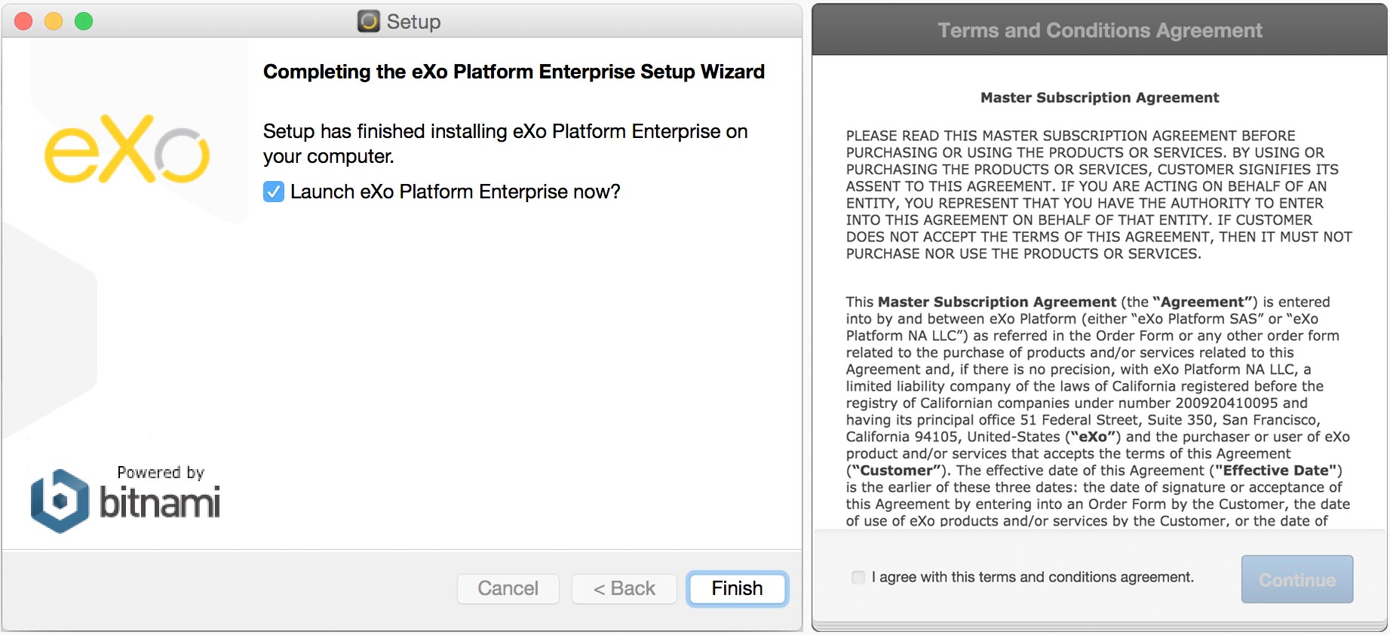Click the Launch eXo Platform Enterprise label
The image size is (1390, 635).
(x=455, y=192)
